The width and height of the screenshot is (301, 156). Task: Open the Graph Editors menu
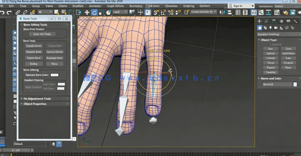(x=115, y=6)
